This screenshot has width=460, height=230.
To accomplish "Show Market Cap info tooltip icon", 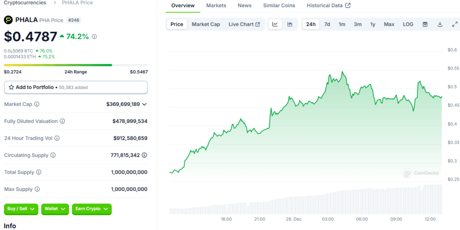I will click(x=37, y=104).
